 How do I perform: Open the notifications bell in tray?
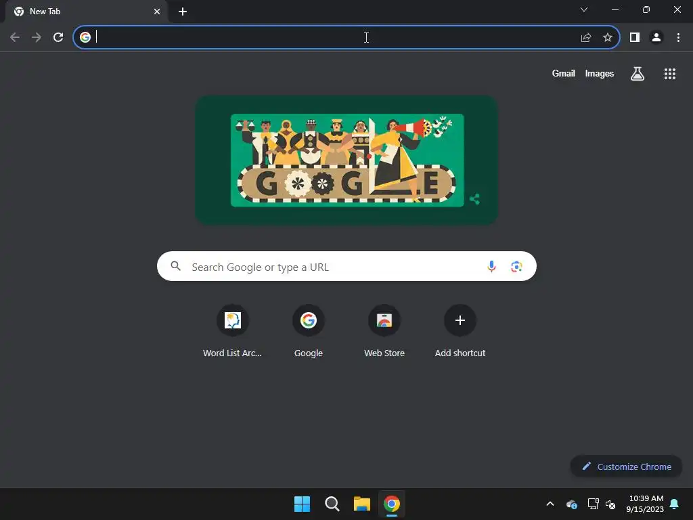coord(675,504)
